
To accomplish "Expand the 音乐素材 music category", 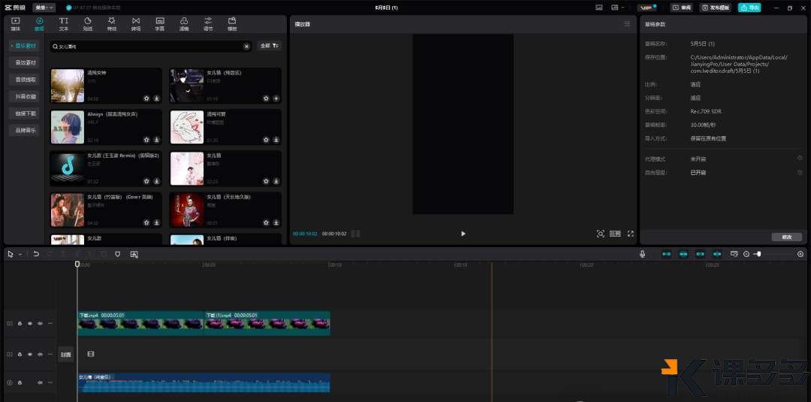I will click(x=24, y=46).
